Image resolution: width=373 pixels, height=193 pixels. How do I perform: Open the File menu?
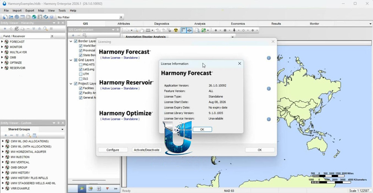click(6, 10)
